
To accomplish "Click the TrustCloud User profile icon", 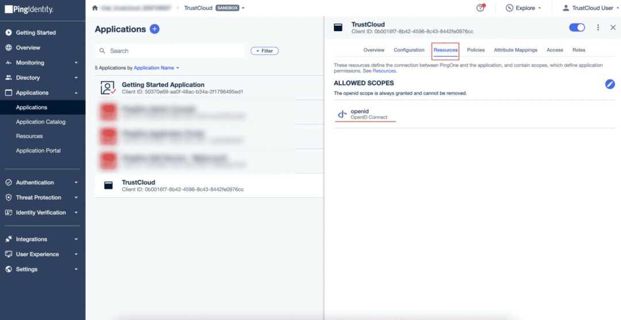I will [566, 8].
